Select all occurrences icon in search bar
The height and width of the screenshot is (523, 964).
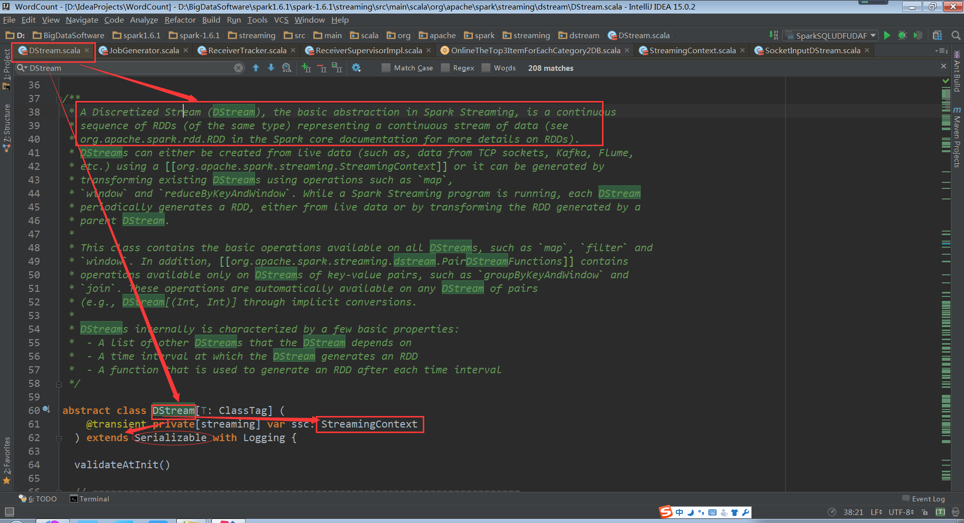pos(337,68)
